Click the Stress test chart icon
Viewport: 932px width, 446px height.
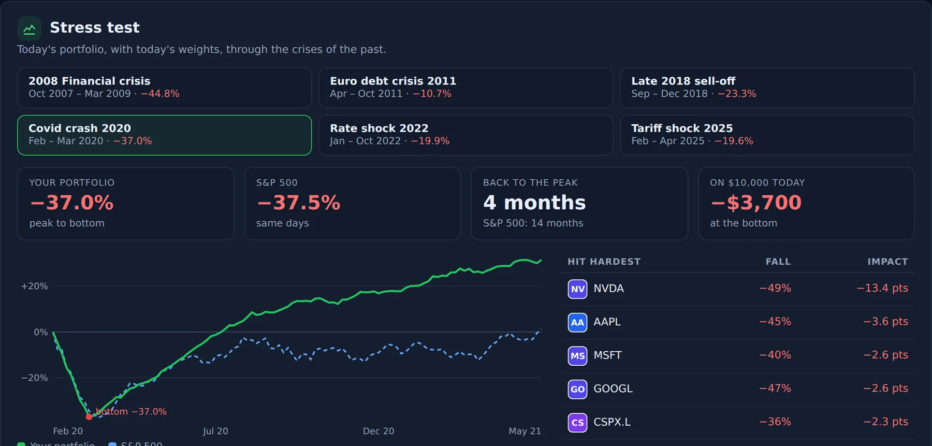point(29,28)
